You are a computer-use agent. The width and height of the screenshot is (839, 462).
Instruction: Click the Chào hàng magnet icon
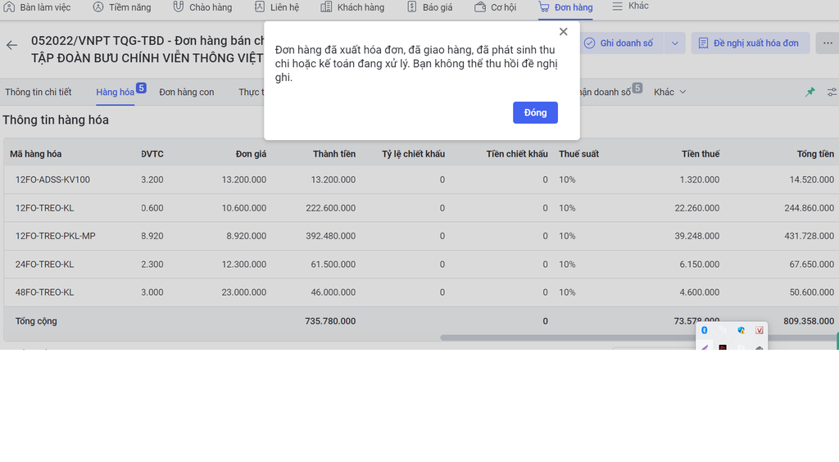pyautogui.click(x=178, y=7)
